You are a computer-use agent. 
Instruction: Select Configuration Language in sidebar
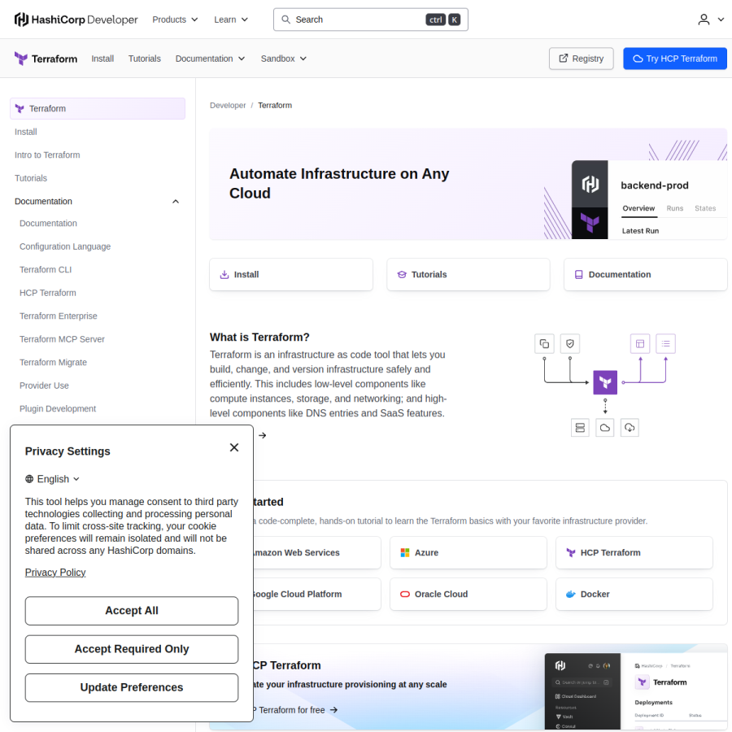click(x=65, y=246)
